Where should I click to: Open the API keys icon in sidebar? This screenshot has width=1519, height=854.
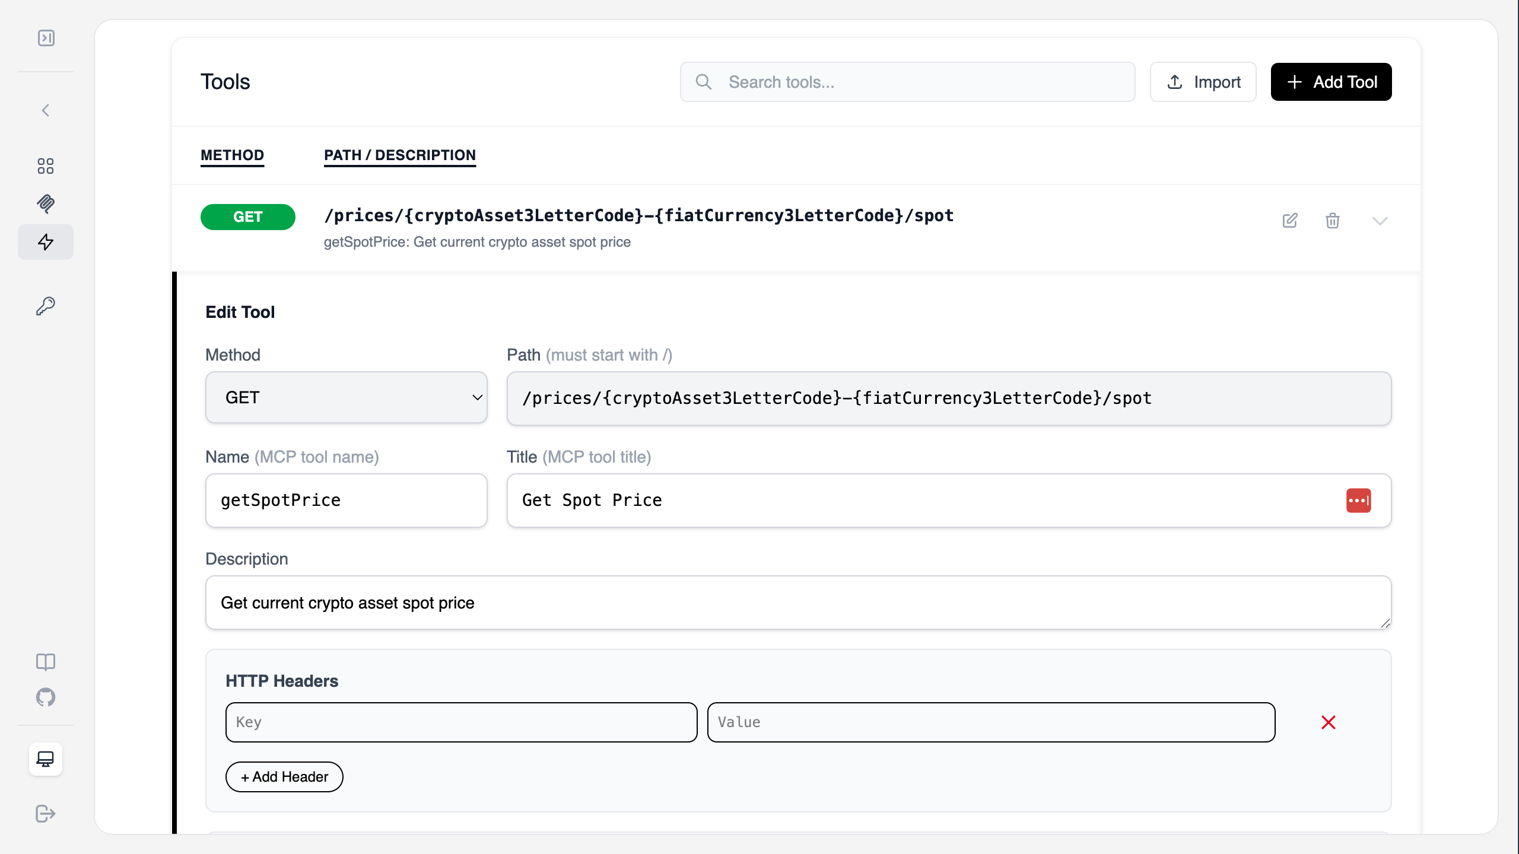[46, 306]
